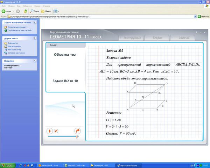Viewport: 210px width, 168px height.
Task: Open the views dropdown in toolbar
Action: tap(57, 11)
